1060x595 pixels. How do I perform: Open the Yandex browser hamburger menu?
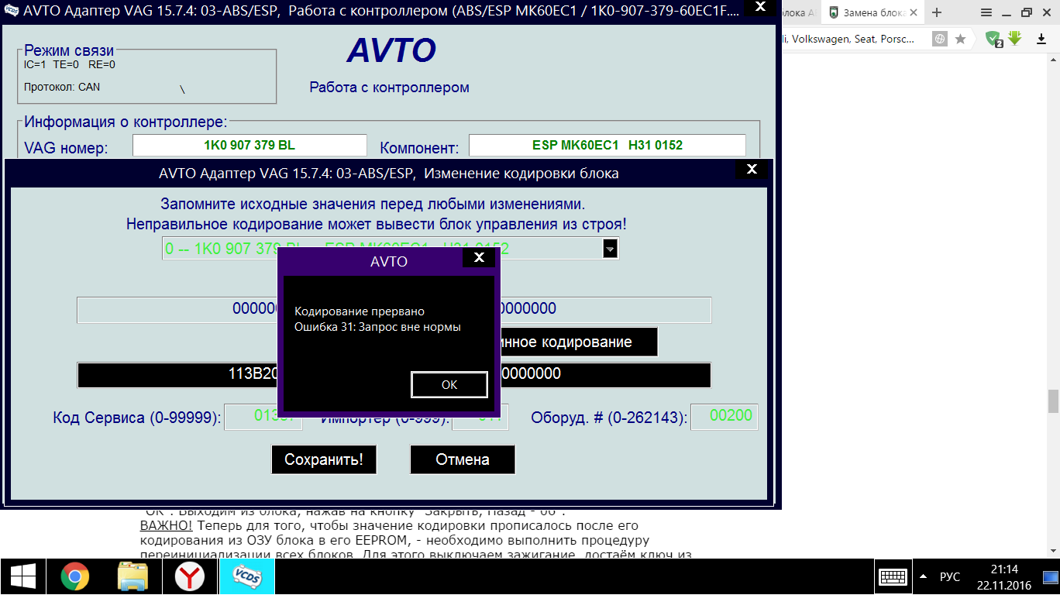986,12
